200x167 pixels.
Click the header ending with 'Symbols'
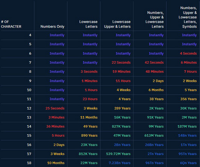pyautogui.click(x=188, y=17)
